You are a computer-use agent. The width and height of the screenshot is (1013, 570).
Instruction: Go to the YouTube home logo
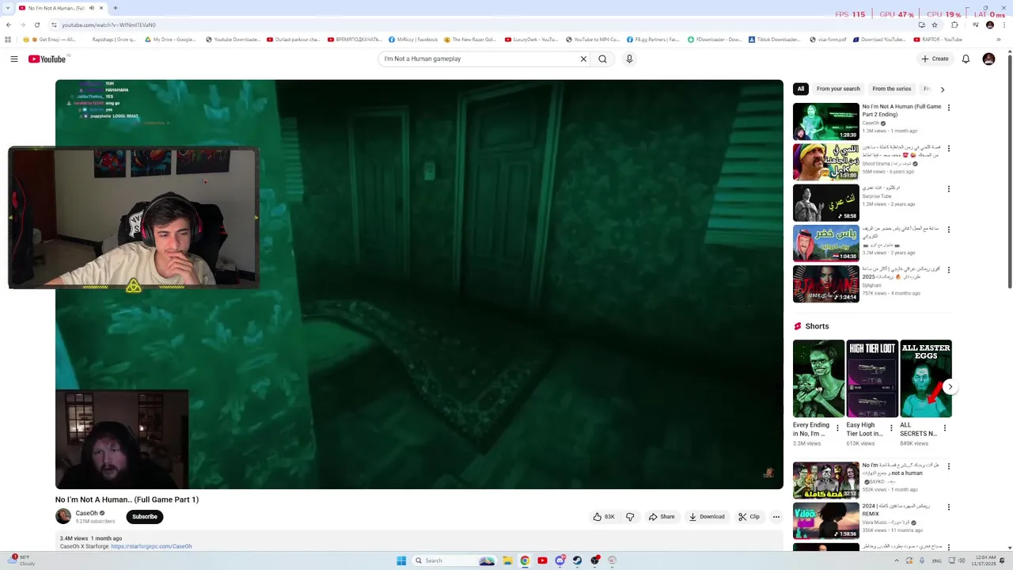tap(47, 59)
